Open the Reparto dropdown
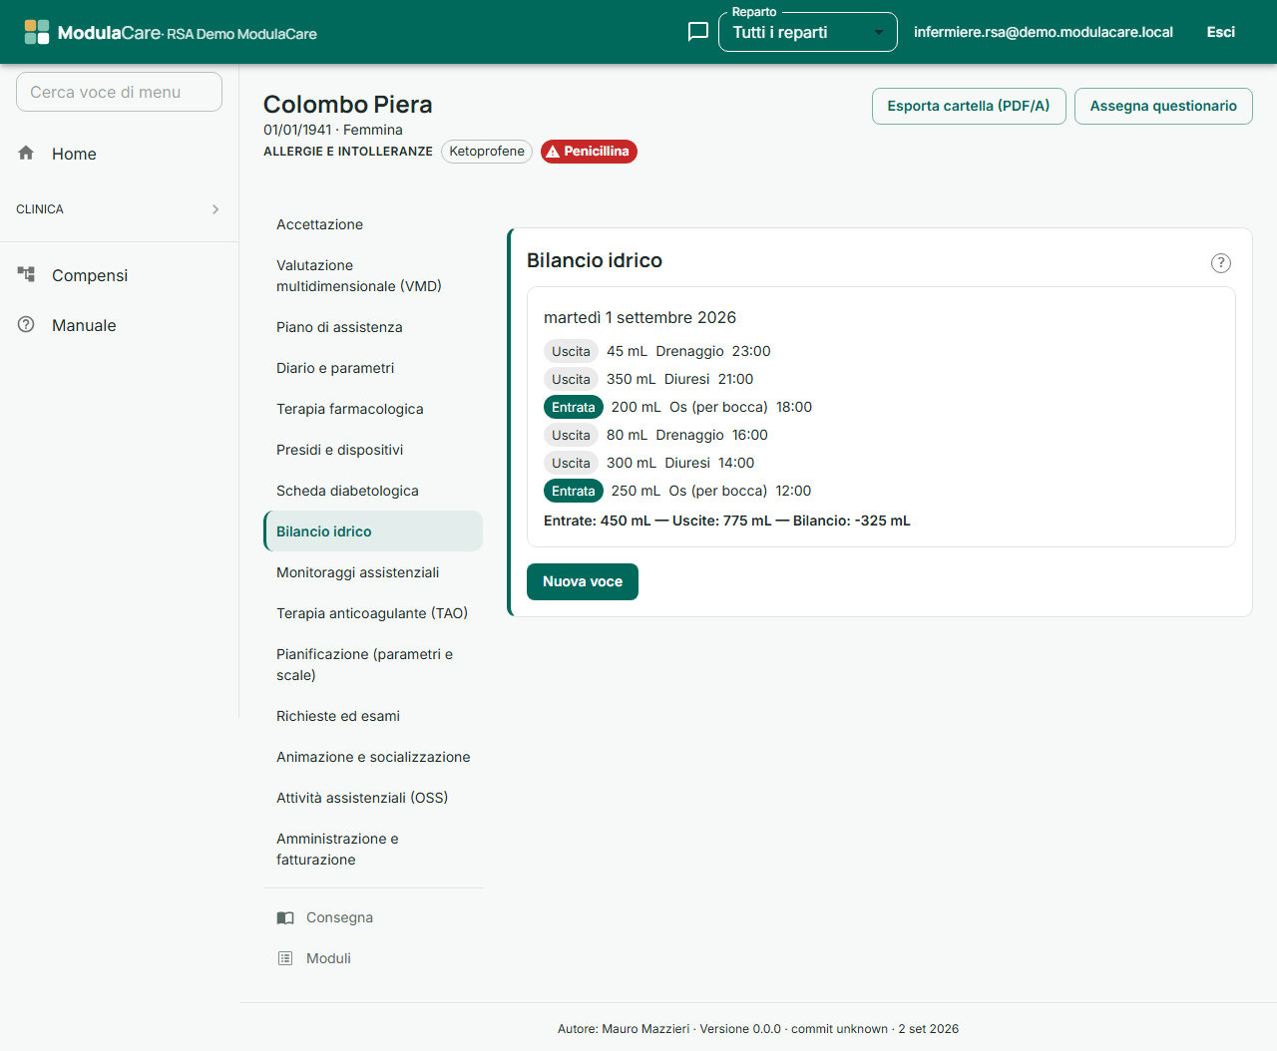Image resolution: width=1277 pixels, height=1051 pixels. tap(808, 32)
